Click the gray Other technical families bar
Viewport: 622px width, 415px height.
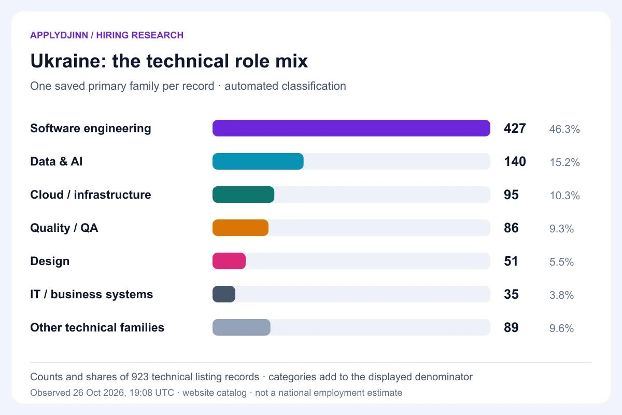242,327
